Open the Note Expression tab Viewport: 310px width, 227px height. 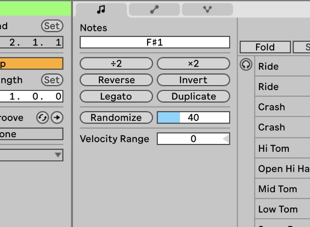[207, 9]
